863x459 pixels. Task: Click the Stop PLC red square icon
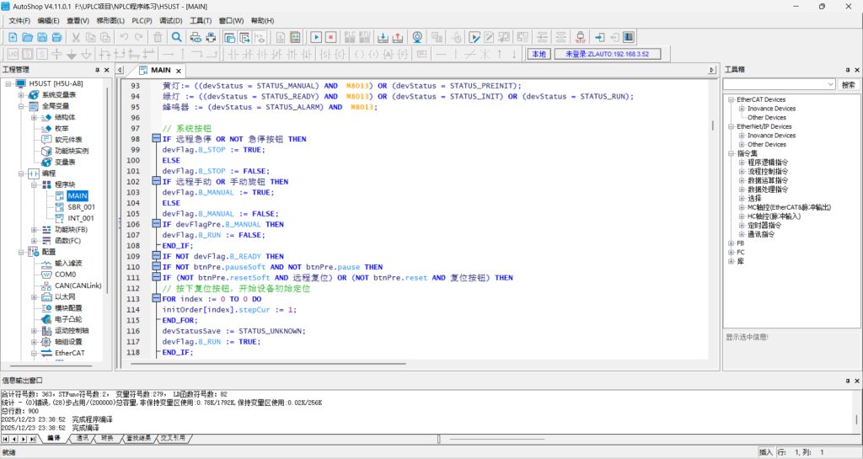point(331,37)
